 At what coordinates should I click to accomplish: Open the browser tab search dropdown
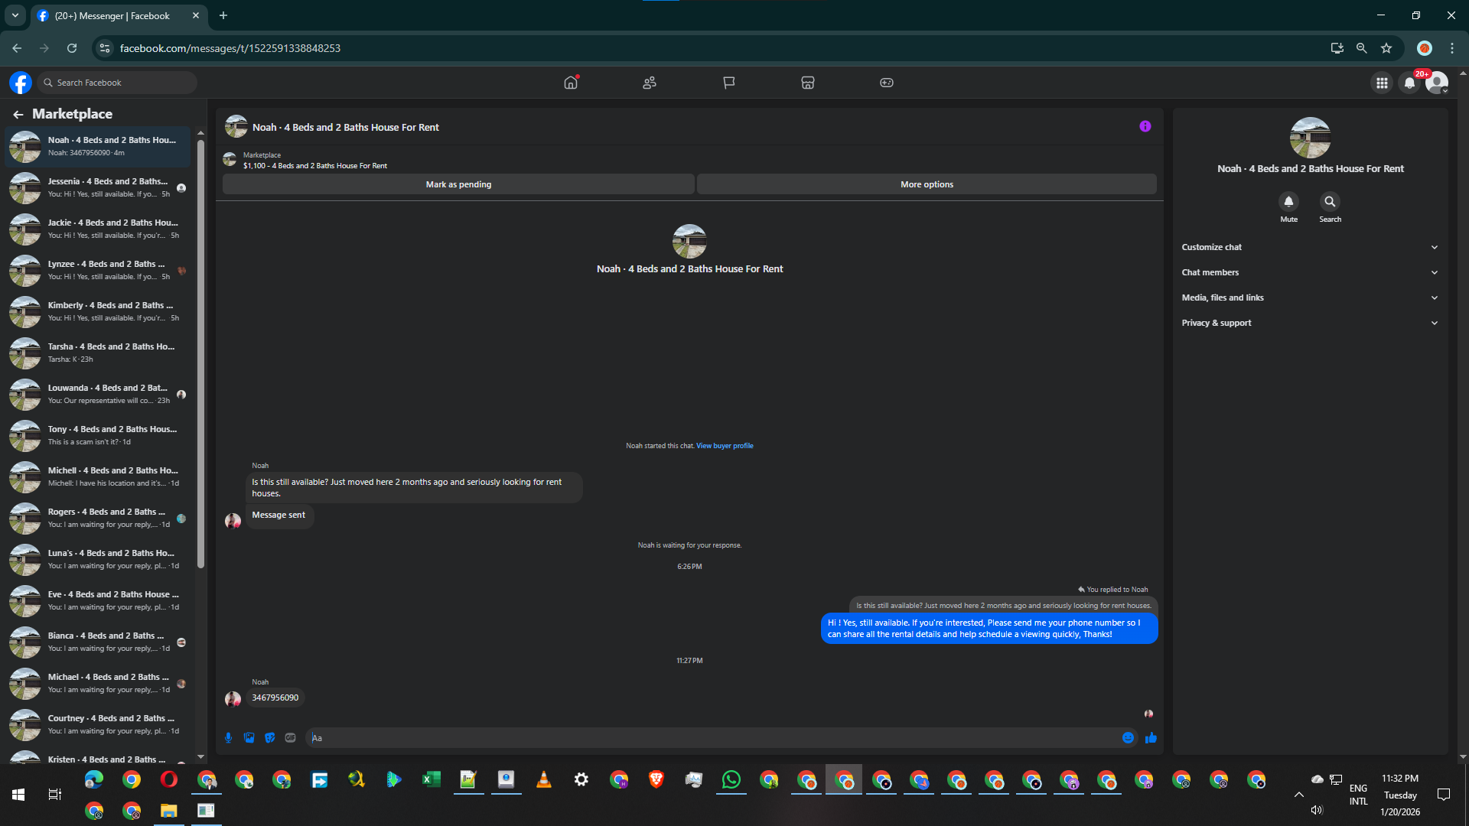click(15, 15)
